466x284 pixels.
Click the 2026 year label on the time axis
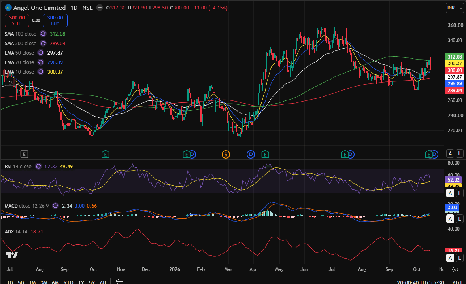coord(175,269)
